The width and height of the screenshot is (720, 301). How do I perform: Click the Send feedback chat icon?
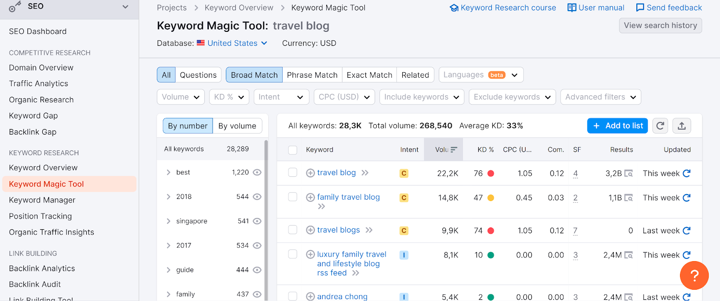pyautogui.click(x=640, y=8)
